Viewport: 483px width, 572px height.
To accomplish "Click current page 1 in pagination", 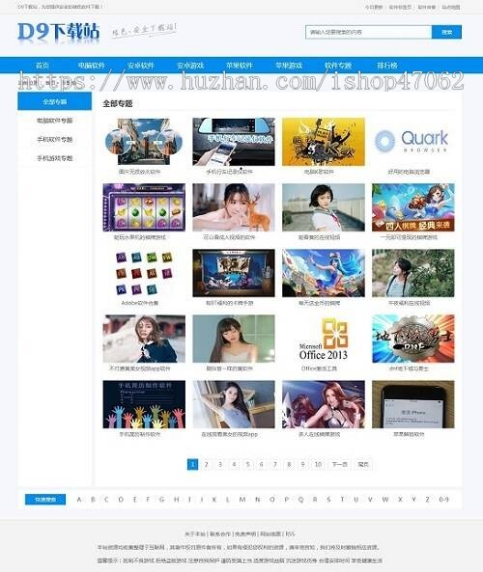I will (192, 464).
